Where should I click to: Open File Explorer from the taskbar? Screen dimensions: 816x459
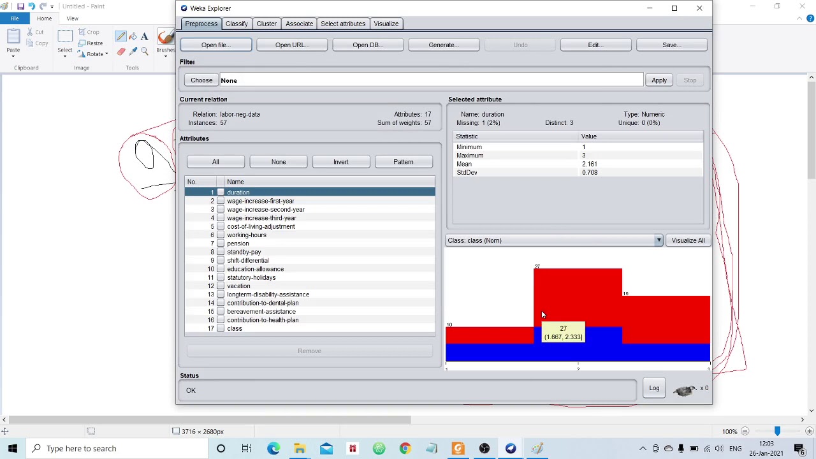tap(300, 448)
